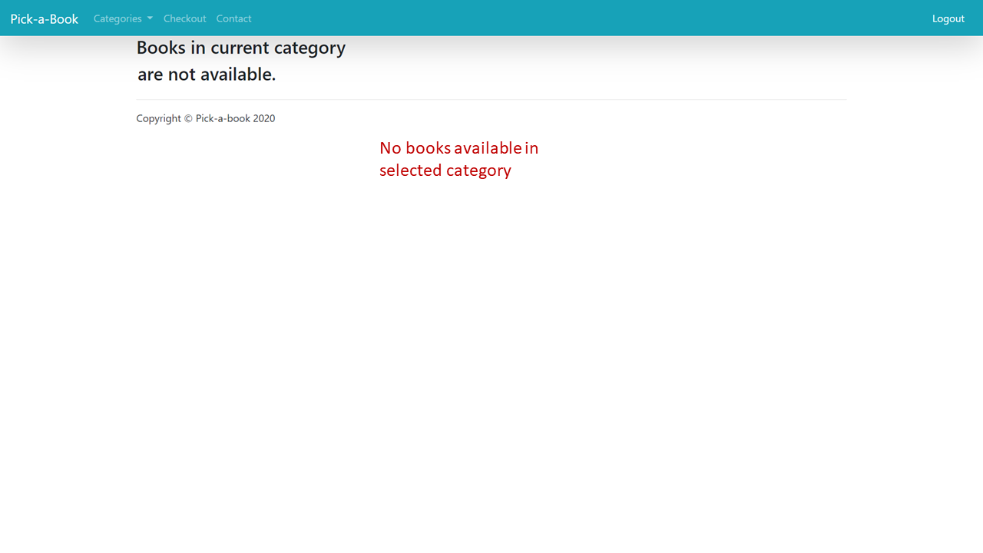Click the "Books in current category" heading line
The height and width of the screenshot is (553, 983).
coord(241,48)
